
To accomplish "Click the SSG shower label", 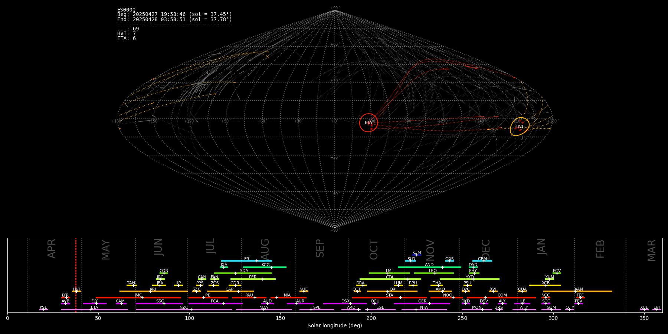I will [160, 301].
